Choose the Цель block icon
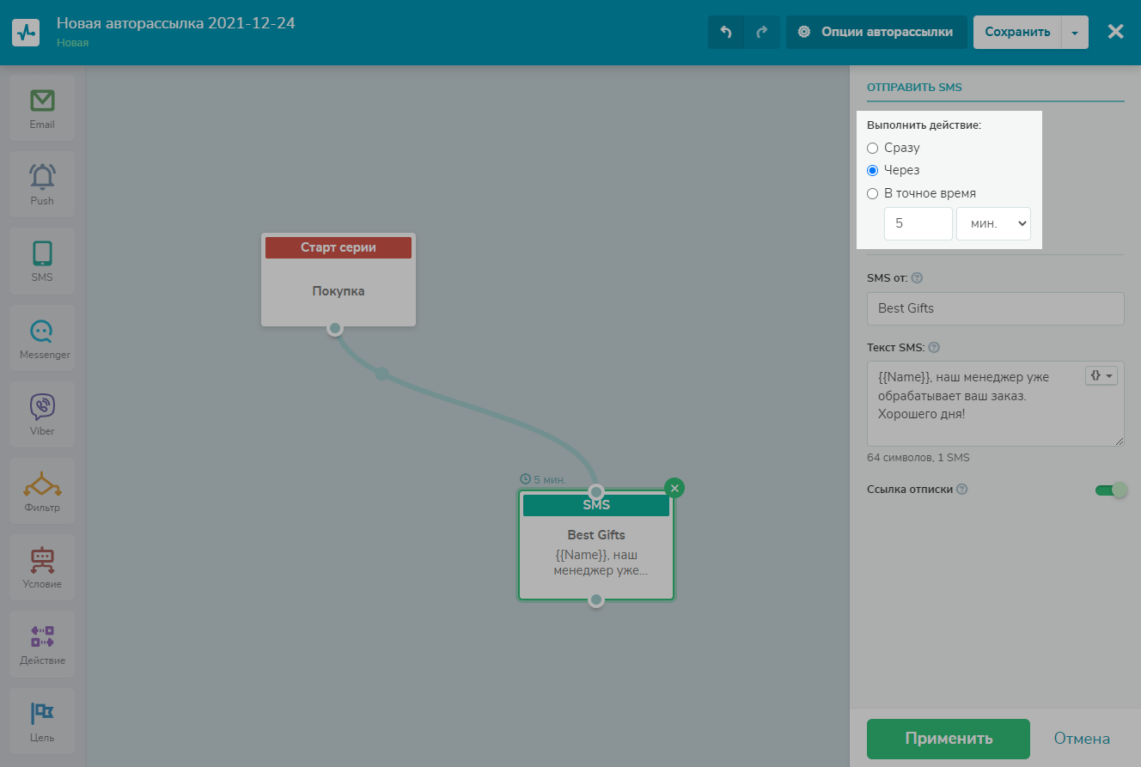Viewport: 1141px width, 767px height. (x=42, y=720)
